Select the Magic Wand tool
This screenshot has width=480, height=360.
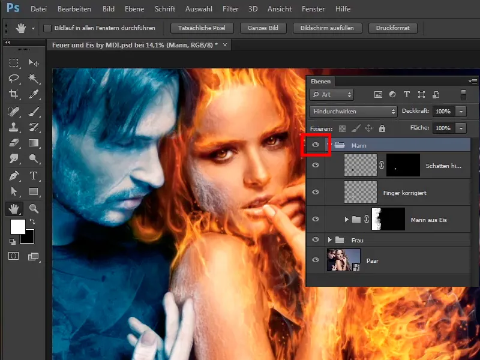(34, 79)
